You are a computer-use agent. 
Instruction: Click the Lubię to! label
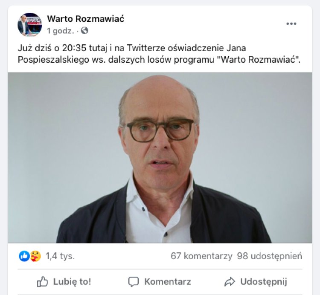tap(72, 281)
